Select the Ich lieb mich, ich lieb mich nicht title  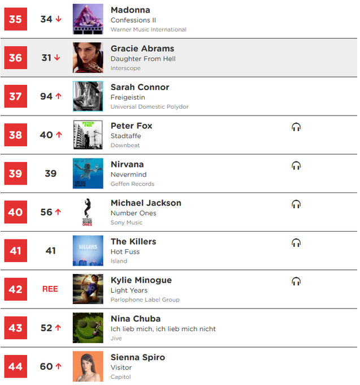pos(163,329)
